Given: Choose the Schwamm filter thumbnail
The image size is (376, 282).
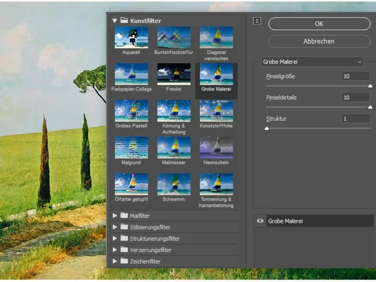Looking at the screenshot, I should (x=174, y=184).
